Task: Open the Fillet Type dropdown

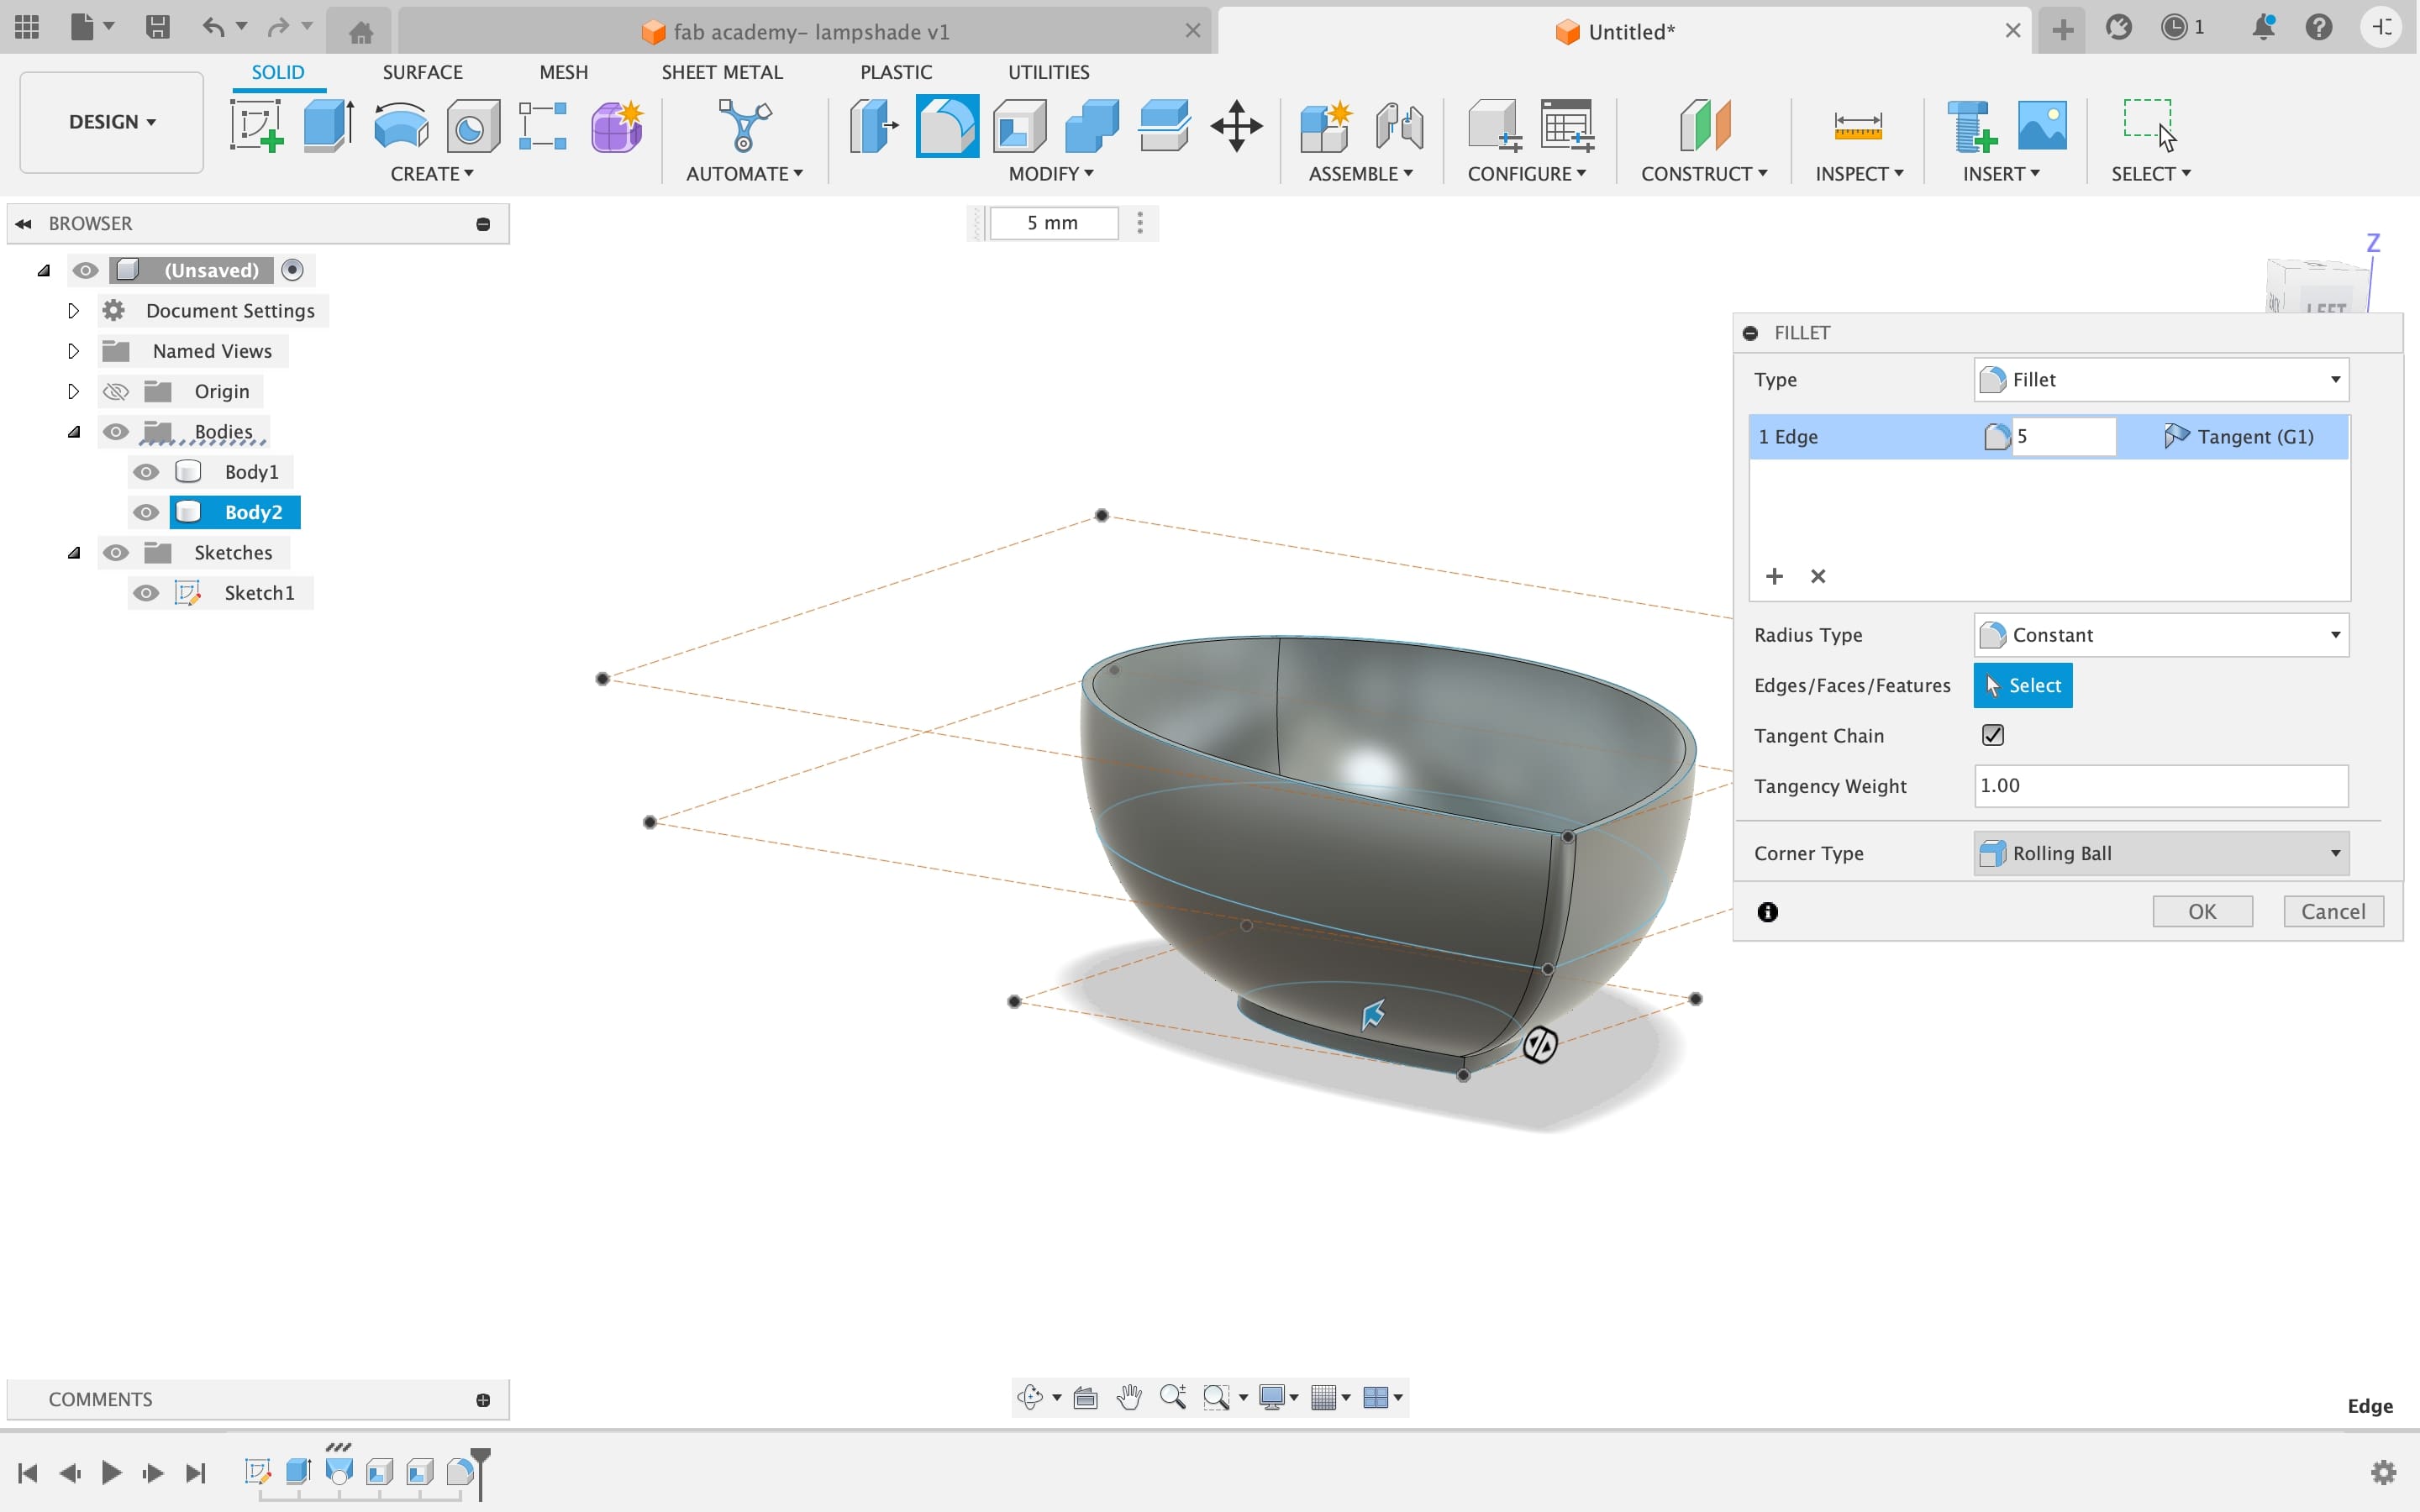Action: (x=2159, y=380)
